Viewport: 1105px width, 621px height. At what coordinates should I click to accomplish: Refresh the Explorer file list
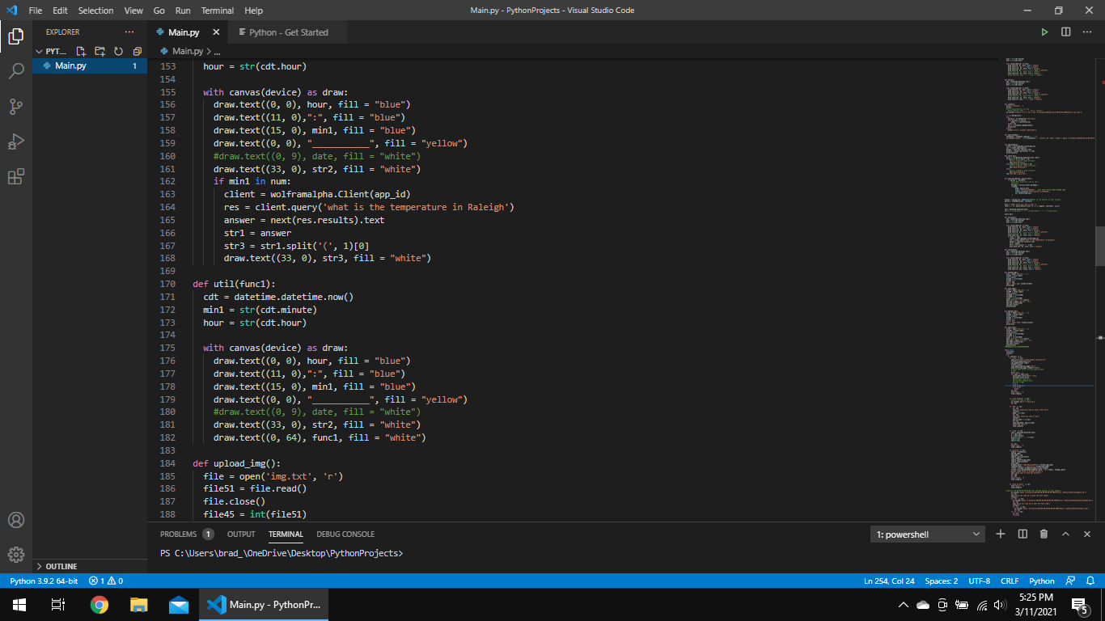118,50
